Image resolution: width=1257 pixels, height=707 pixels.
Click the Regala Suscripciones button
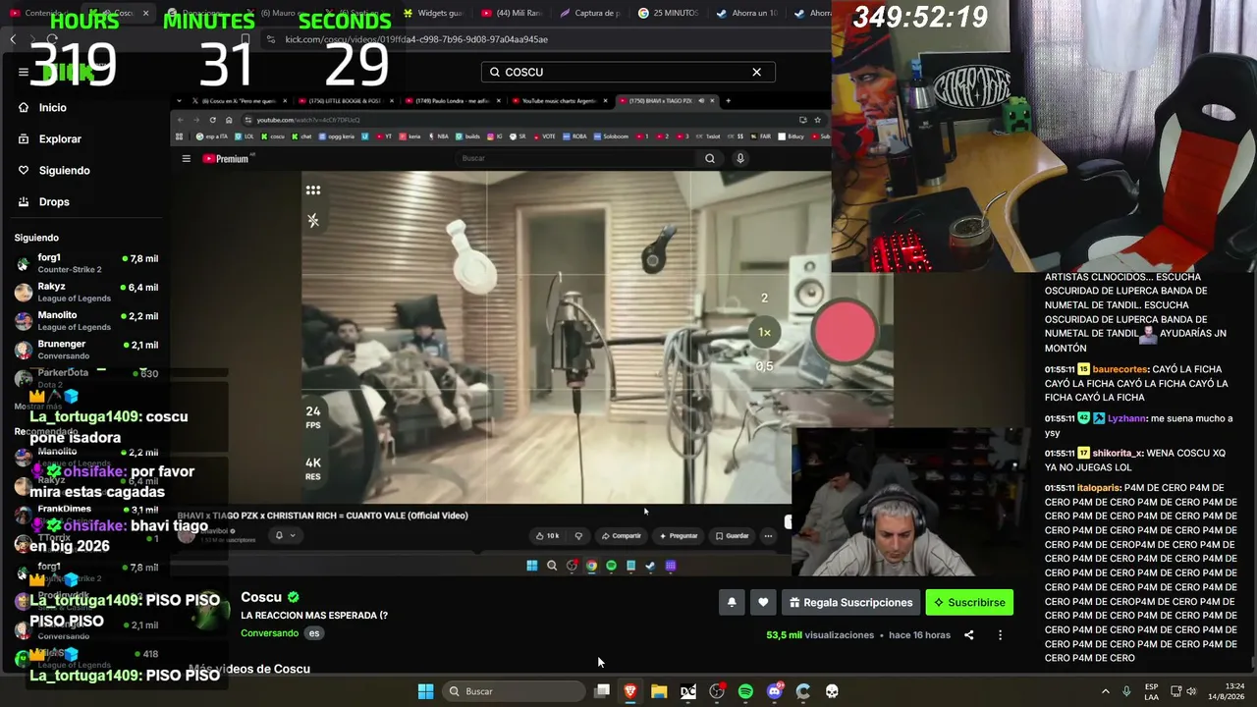tap(850, 602)
